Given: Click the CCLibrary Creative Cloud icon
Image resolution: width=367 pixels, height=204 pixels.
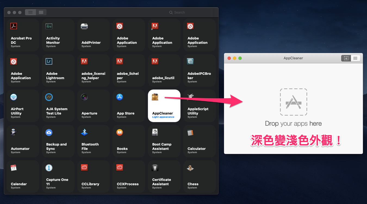Looking at the screenshot, I should (84, 168).
